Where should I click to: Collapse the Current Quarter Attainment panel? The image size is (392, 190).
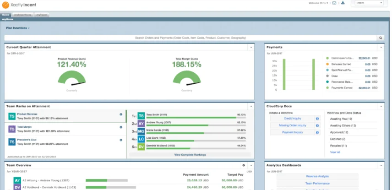pyautogui.click(x=250, y=47)
